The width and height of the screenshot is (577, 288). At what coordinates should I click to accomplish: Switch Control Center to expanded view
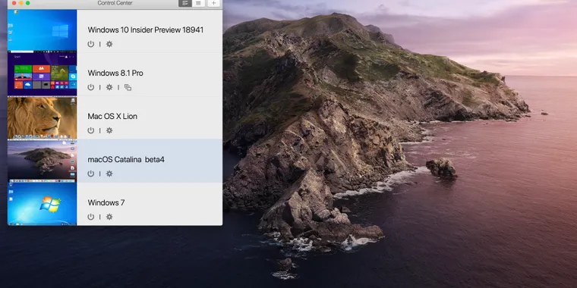click(x=185, y=3)
